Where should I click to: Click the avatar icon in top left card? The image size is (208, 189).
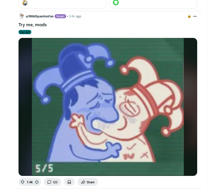(x=25, y=3)
